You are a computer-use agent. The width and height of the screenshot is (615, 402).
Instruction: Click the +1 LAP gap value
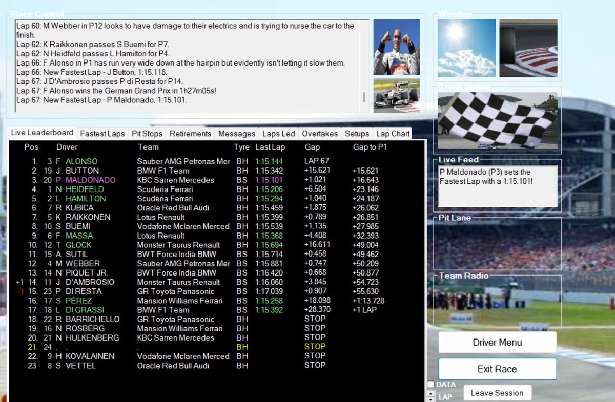point(365,310)
